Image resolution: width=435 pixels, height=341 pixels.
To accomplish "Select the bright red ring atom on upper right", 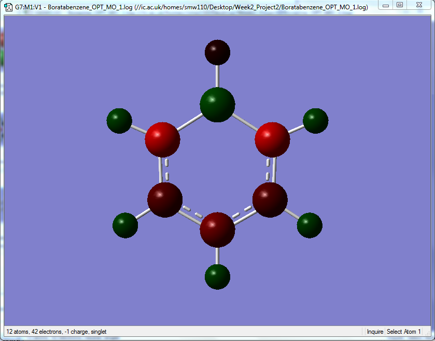I will (272, 140).
